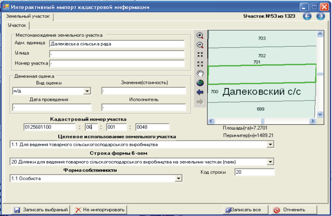Click the greyed-out next map view arrow

200,102
